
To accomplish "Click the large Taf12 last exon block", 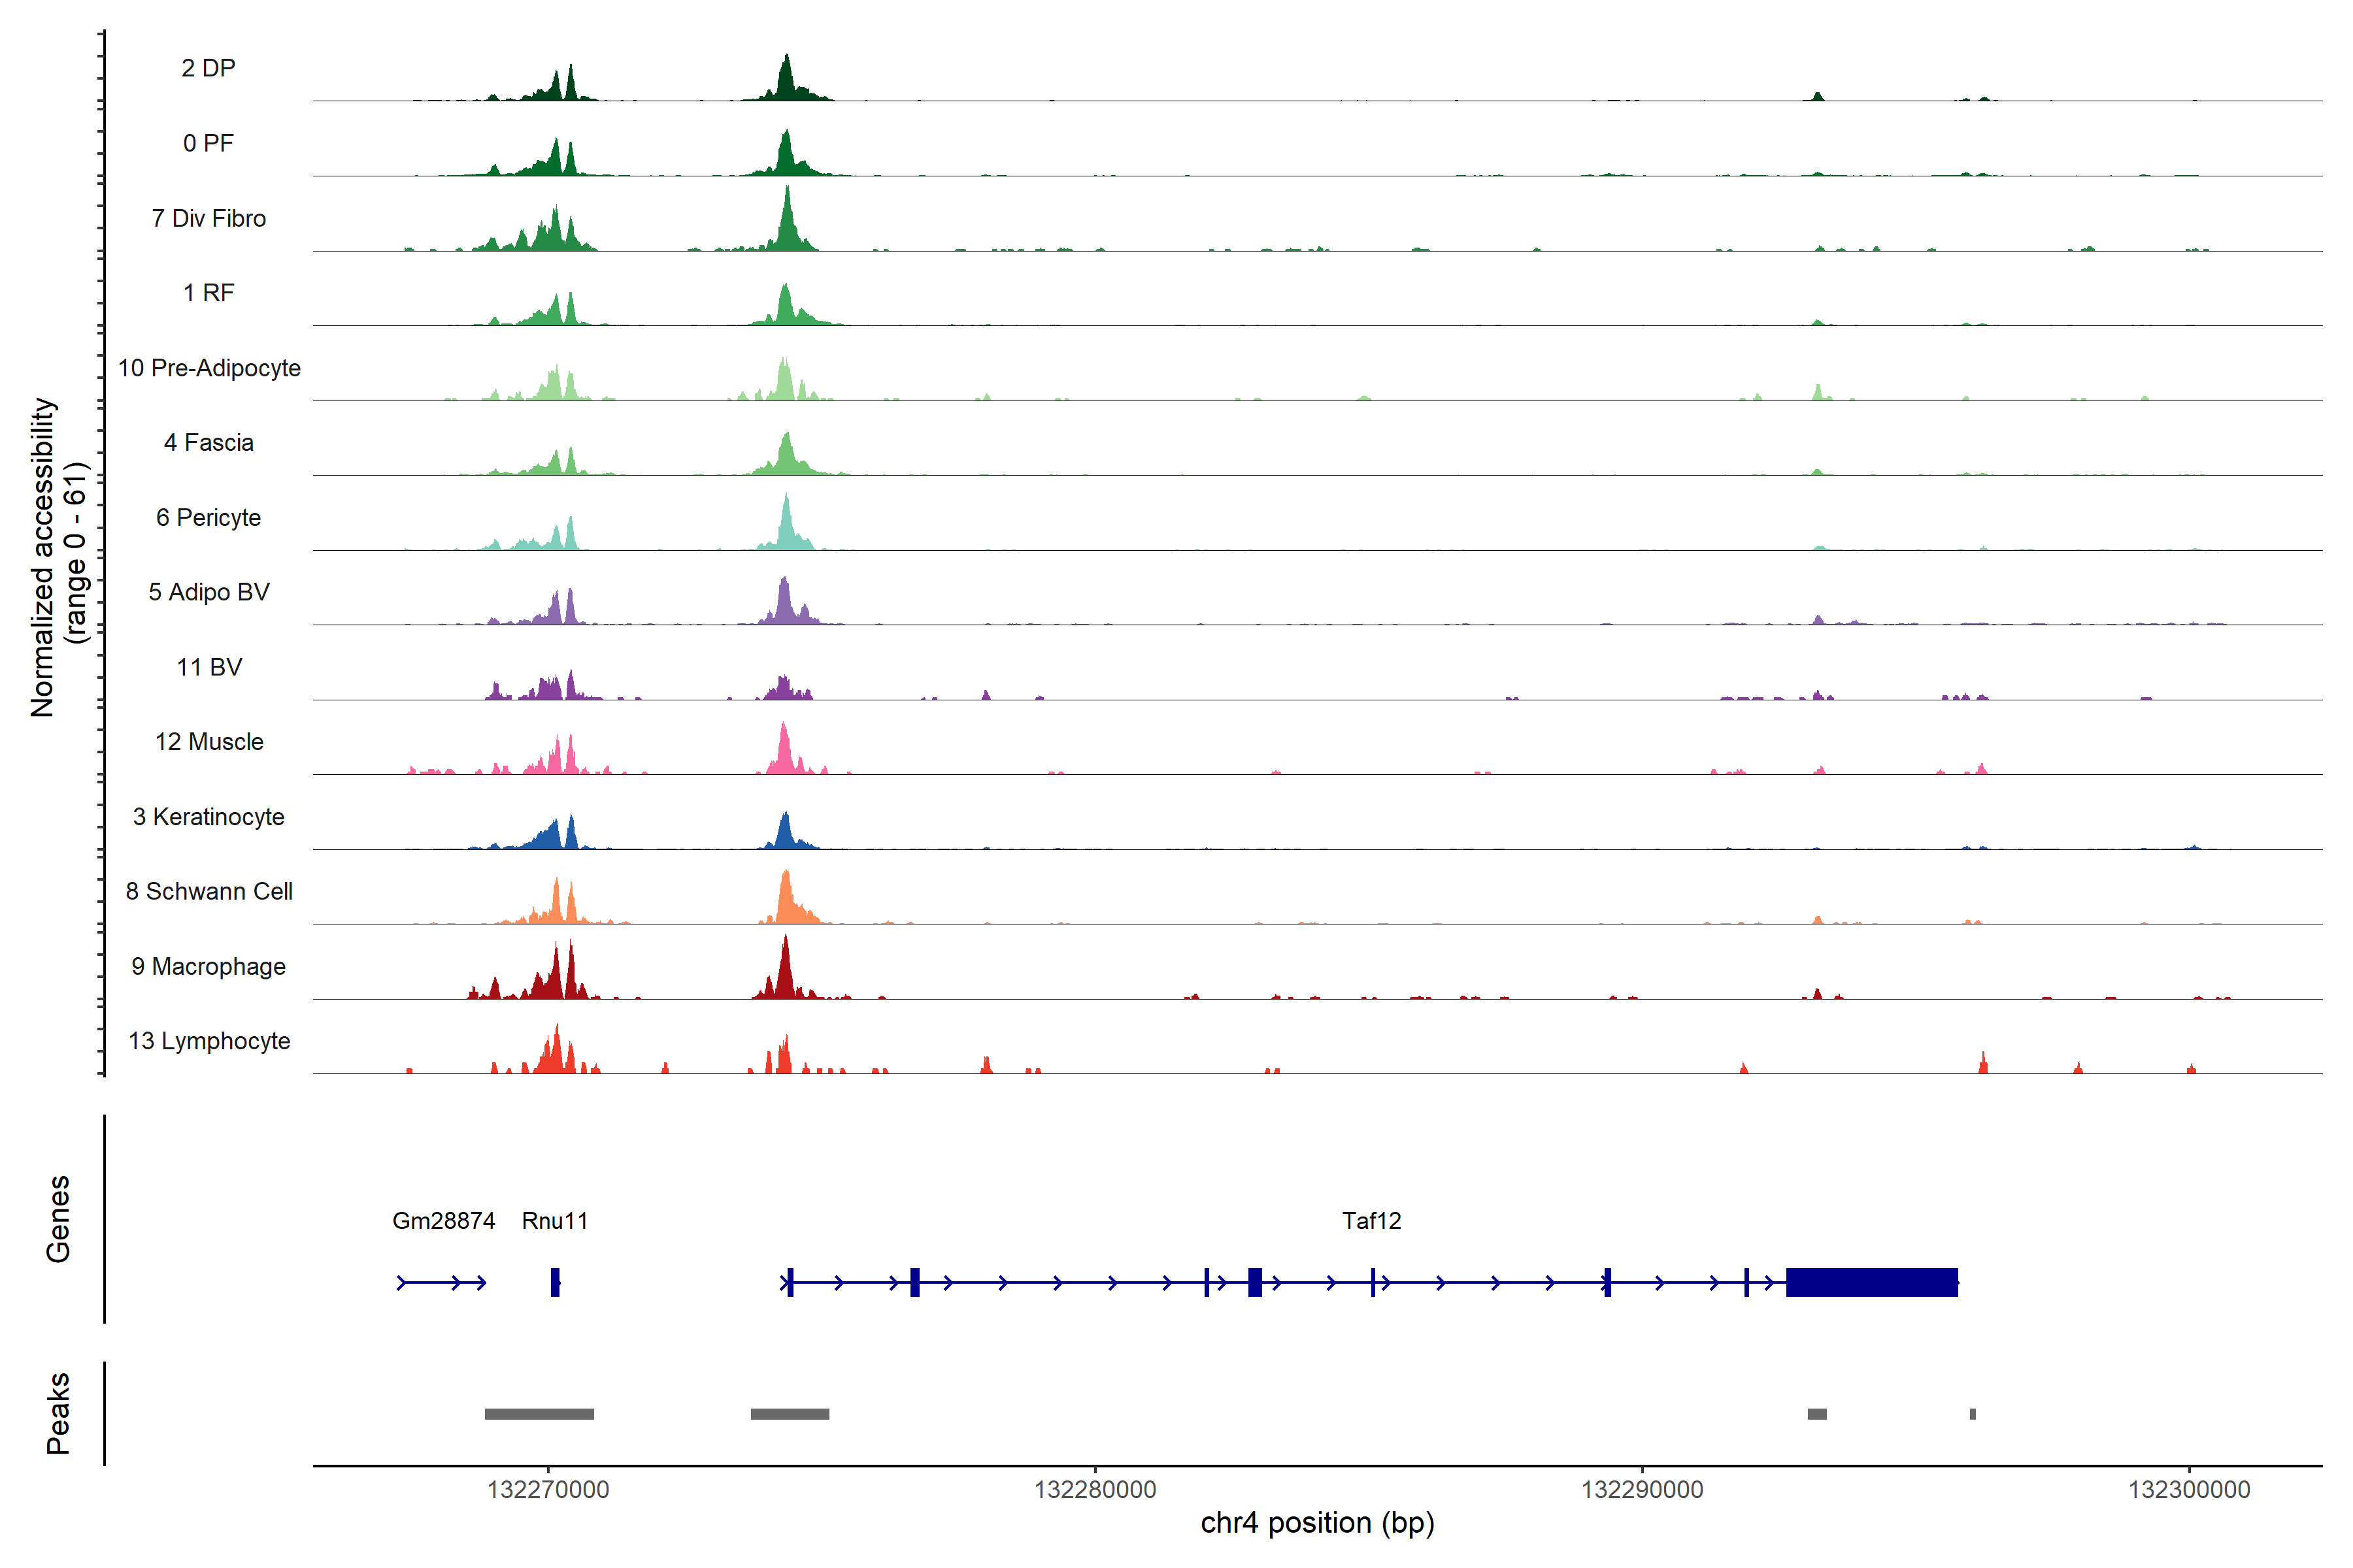I will coord(1871,1282).
